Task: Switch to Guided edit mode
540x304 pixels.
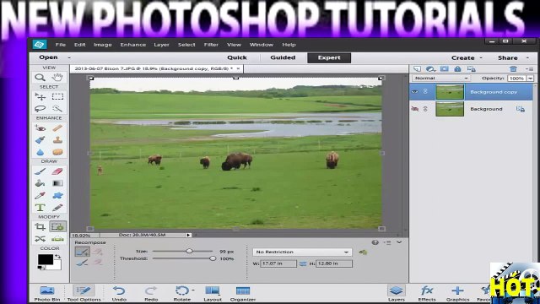Action: (x=283, y=57)
